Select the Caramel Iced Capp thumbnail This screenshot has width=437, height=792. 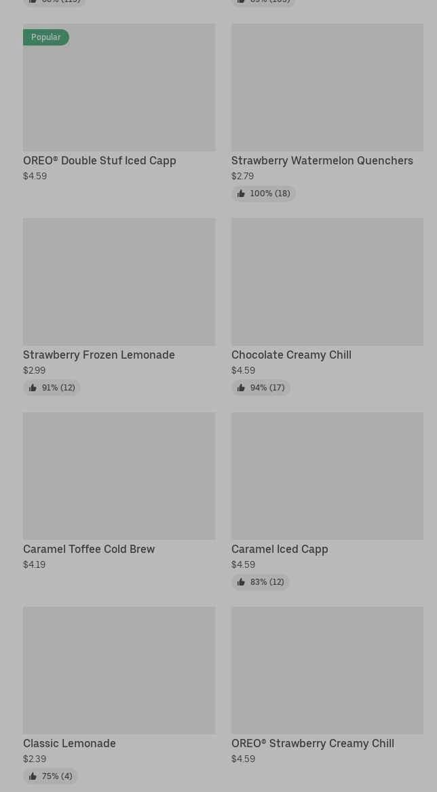point(327,475)
